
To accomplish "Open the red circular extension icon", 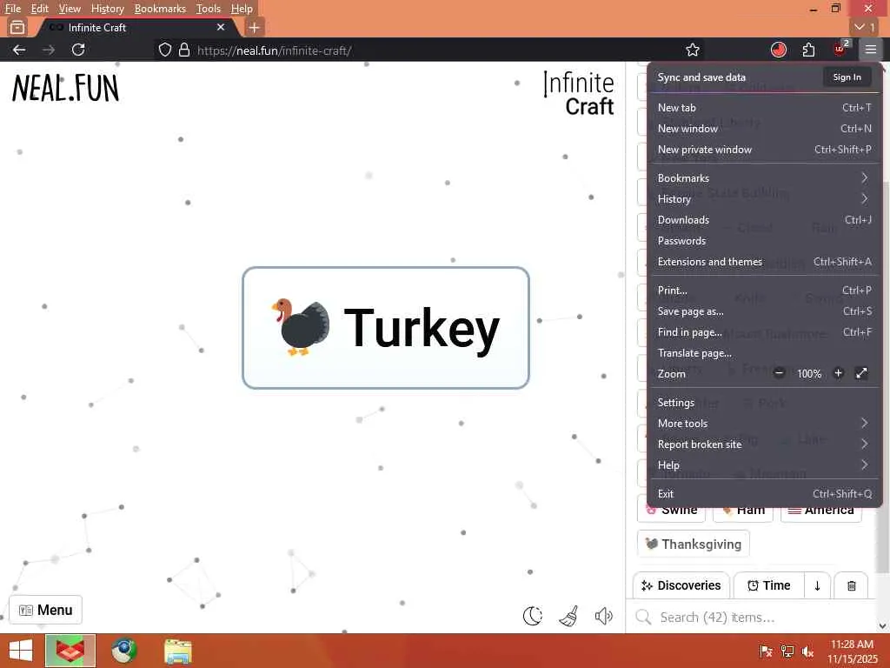I will pos(779,50).
